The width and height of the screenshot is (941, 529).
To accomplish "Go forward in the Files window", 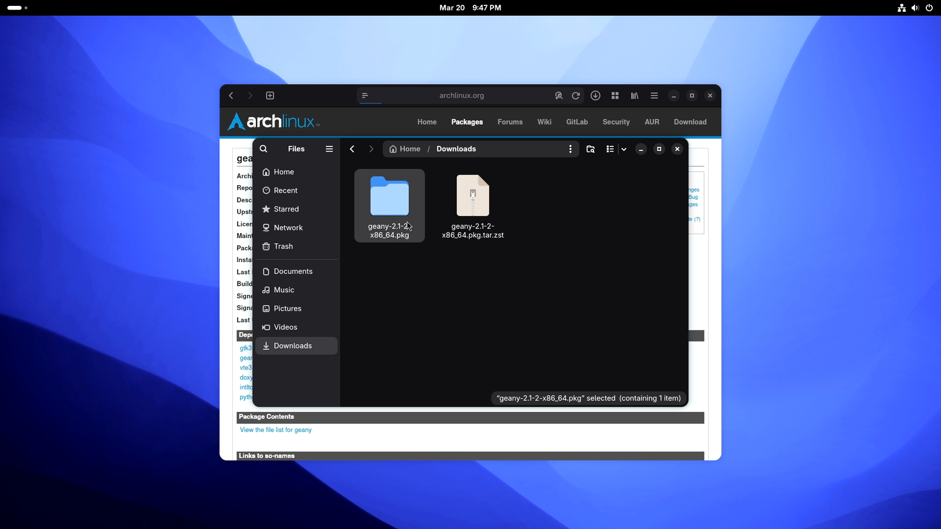I will click(x=371, y=149).
